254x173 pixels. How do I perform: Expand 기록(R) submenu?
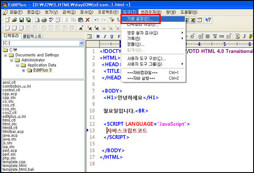[153, 38]
